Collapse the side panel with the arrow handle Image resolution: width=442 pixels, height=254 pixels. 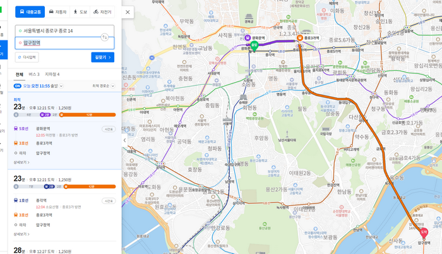(x=124, y=140)
